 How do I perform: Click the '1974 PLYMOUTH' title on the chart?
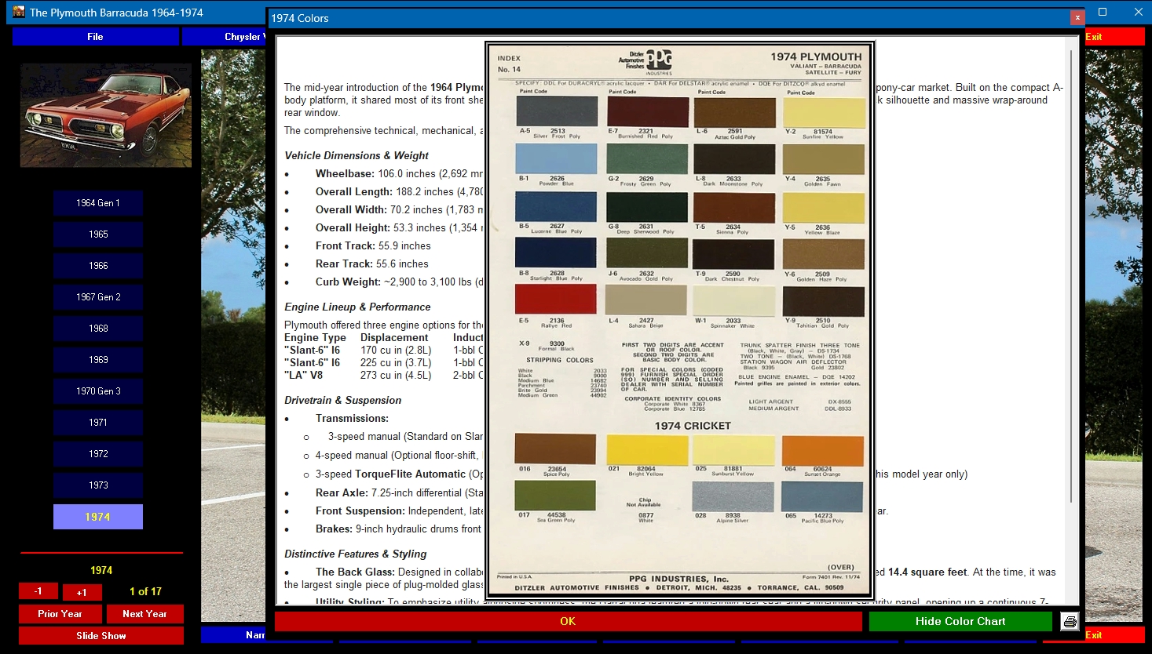(x=816, y=56)
